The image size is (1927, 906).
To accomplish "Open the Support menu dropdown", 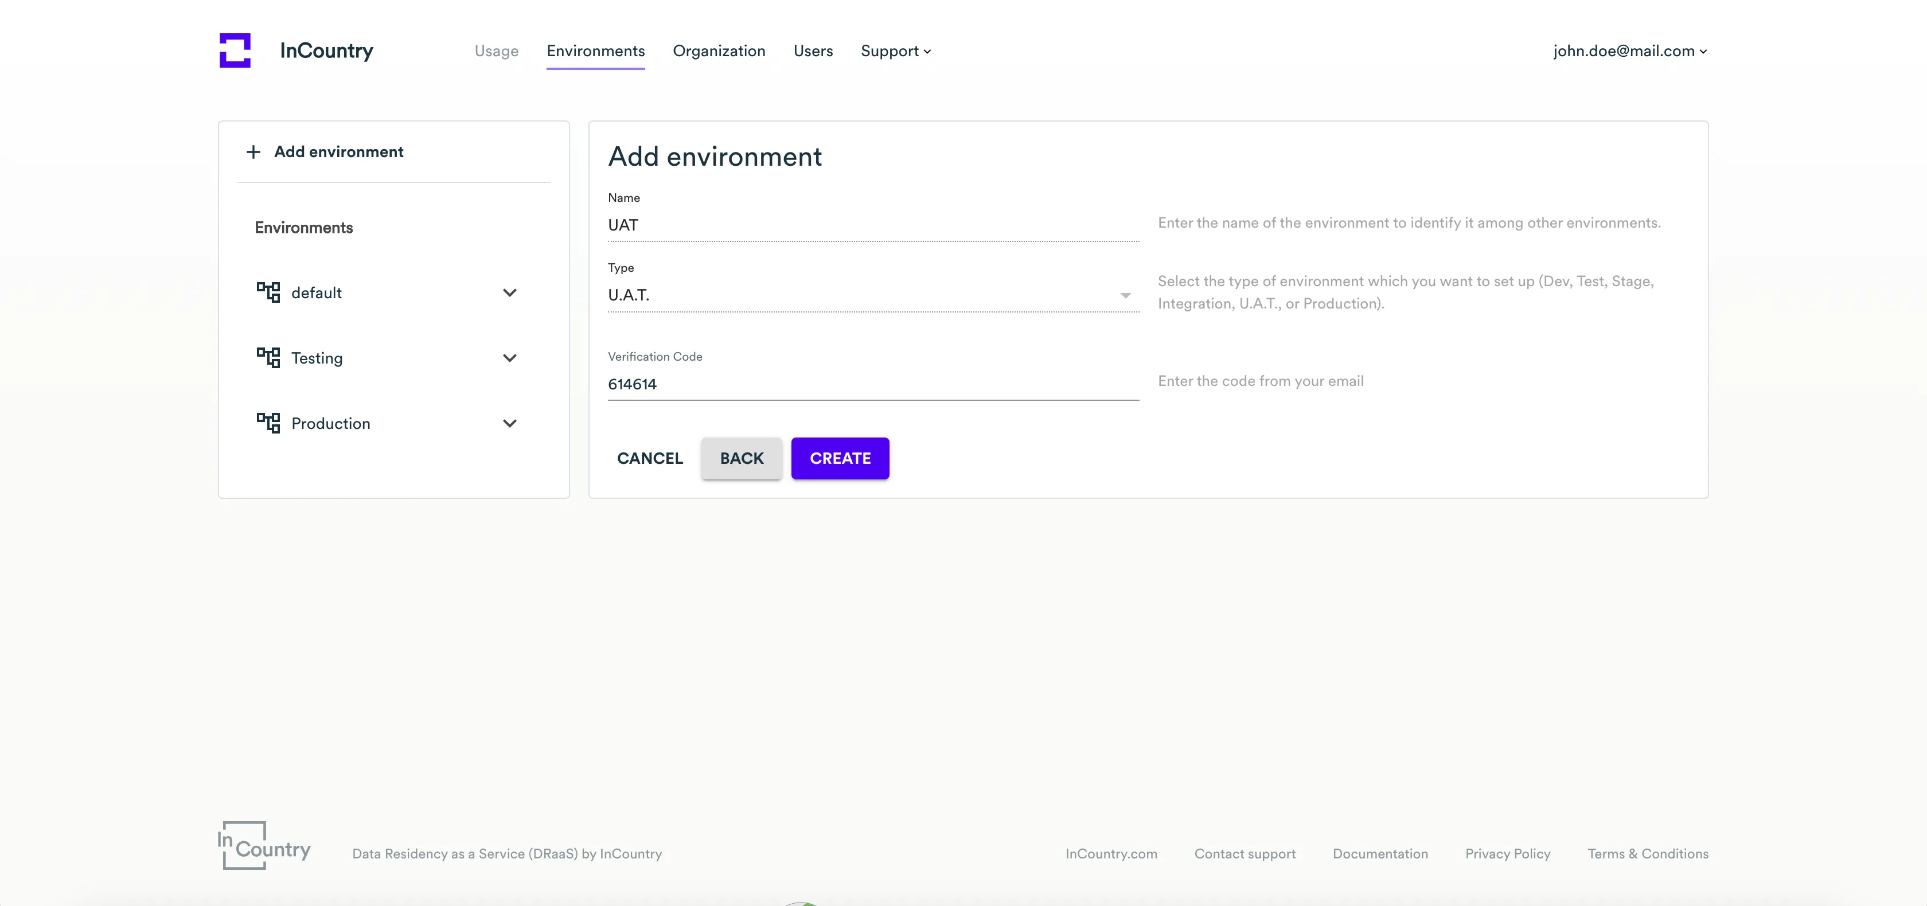I will [x=895, y=51].
